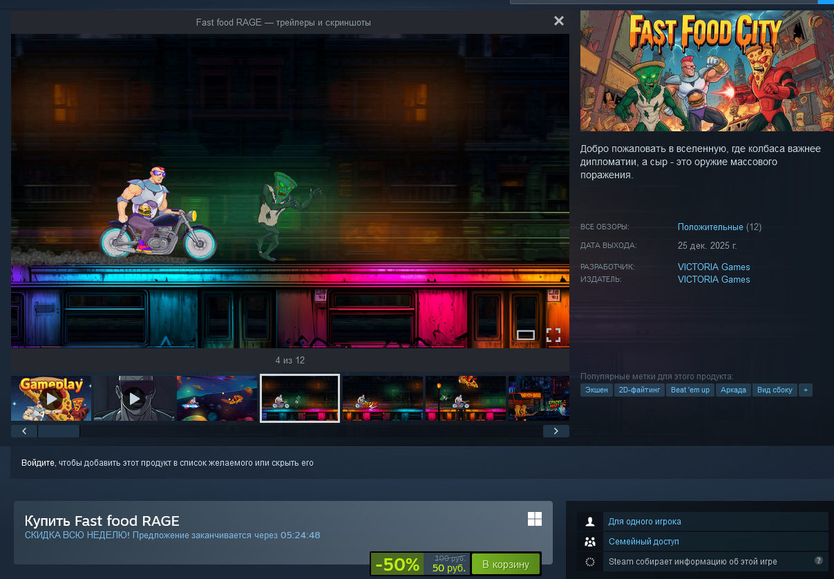Click the right arrow of the thumbnail strip

tap(556, 431)
